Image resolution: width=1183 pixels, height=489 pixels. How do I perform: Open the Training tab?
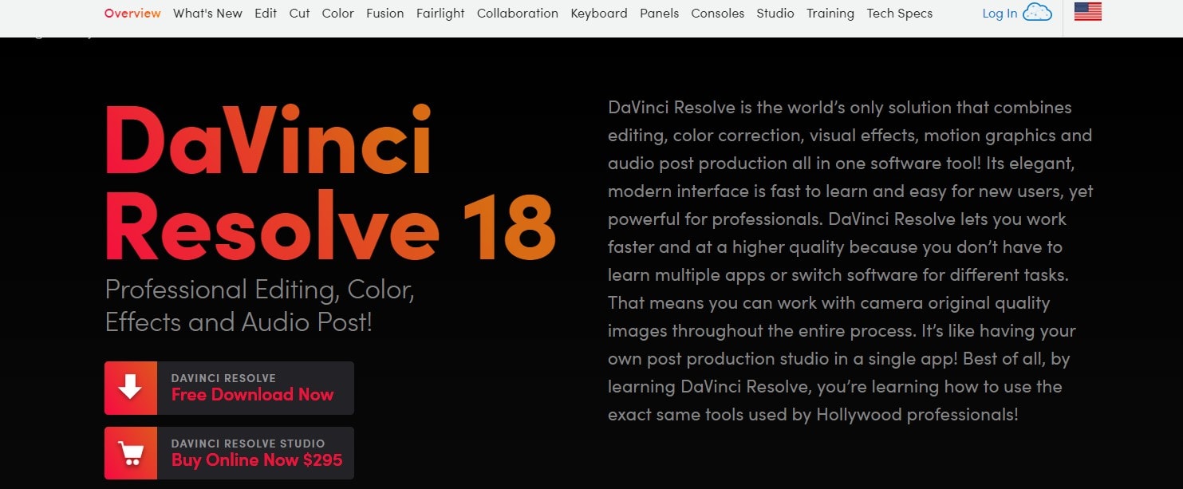pos(830,14)
